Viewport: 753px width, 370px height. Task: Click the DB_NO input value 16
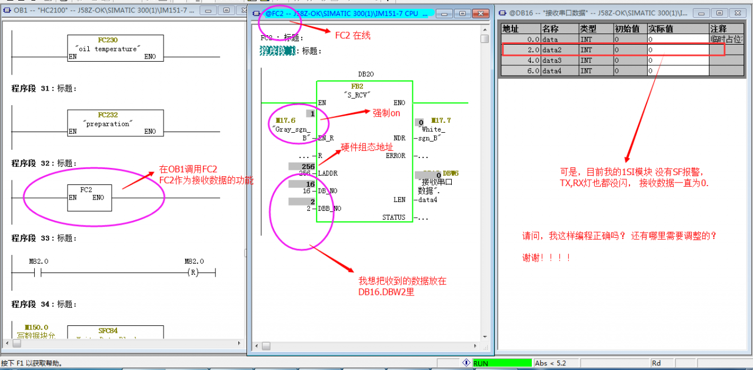click(x=306, y=191)
